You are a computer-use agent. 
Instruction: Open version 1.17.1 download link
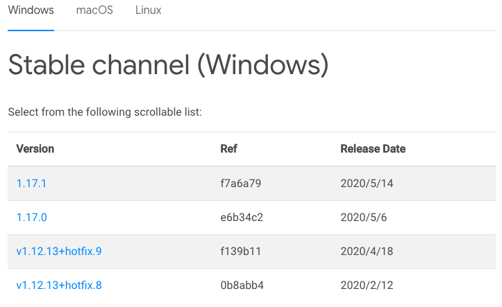pos(31,184)
